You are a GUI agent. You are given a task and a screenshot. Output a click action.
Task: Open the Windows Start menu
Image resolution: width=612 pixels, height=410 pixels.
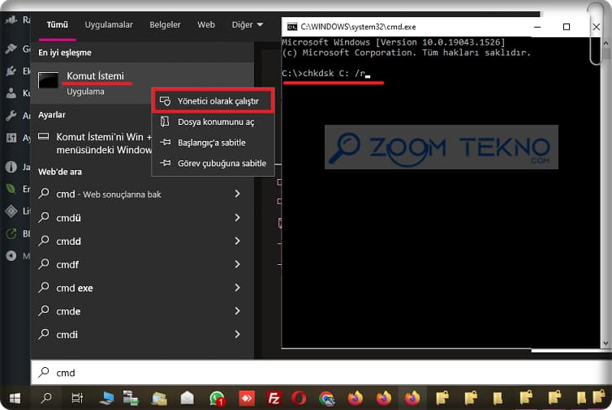15,398
